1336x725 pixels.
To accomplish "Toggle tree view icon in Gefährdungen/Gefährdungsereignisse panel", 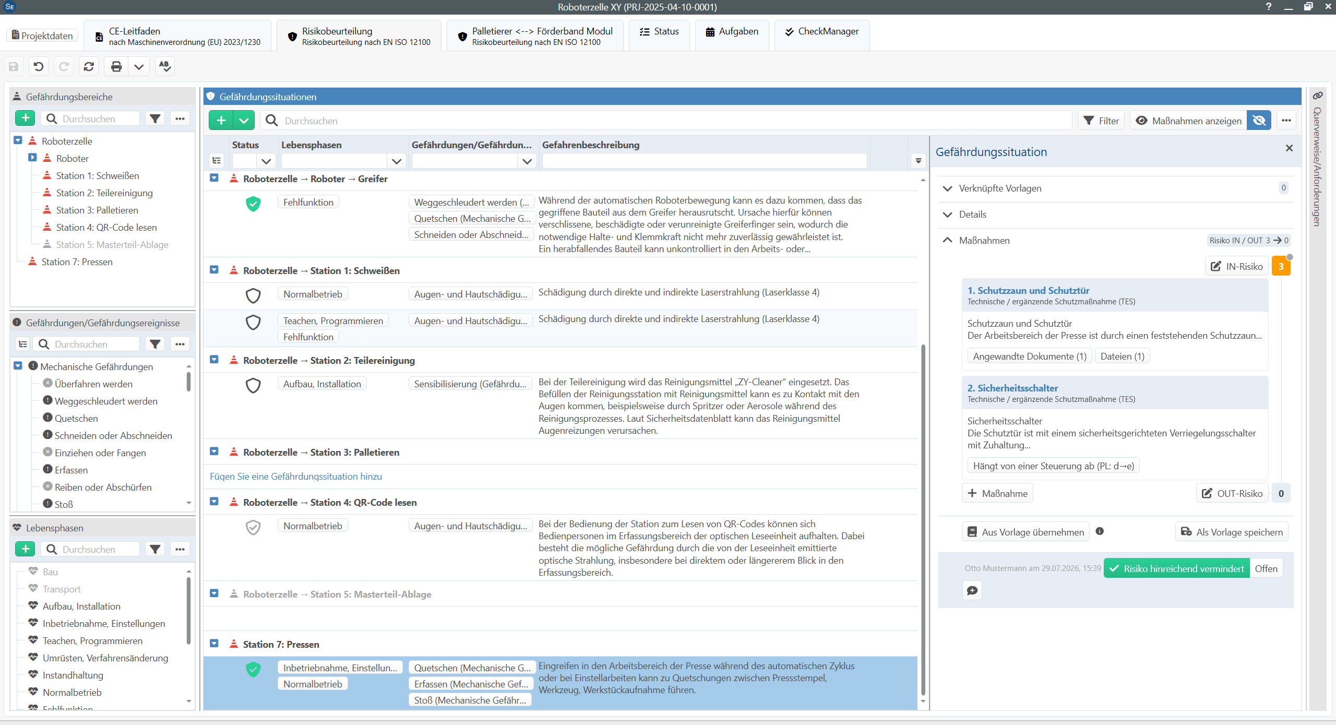I will click(23, 344).
